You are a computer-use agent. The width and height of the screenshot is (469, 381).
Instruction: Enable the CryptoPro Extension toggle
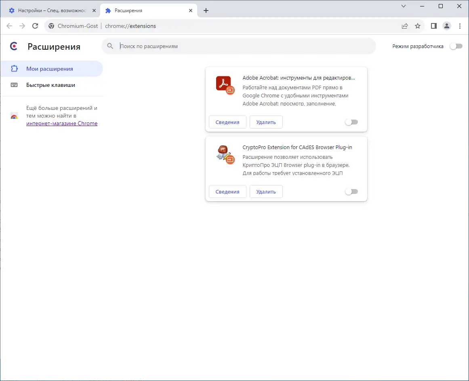tap(351, 192)
